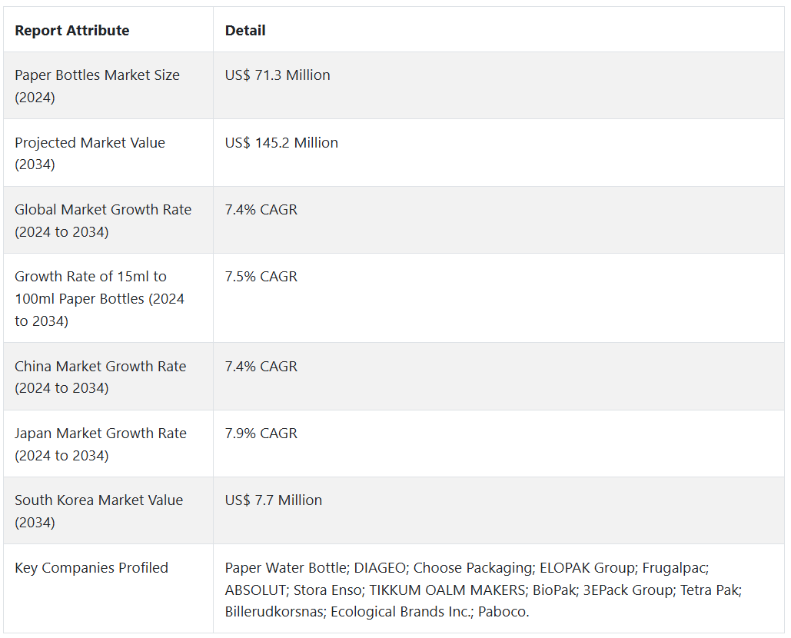Select the South Korea Market Value cell

[108, 510]
